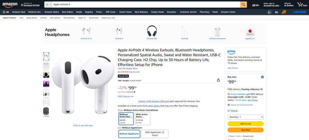The image size is (309, 140).
Task: Click the orange search magnifier button
Action: 244,5
